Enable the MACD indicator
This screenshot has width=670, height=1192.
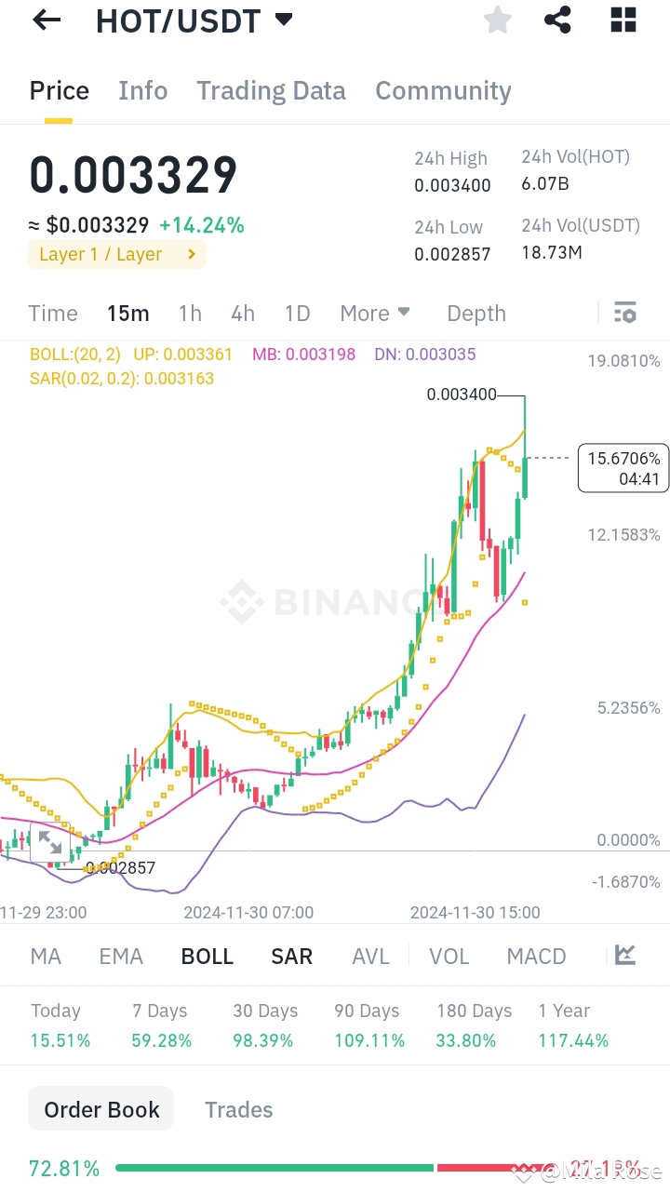536,956
